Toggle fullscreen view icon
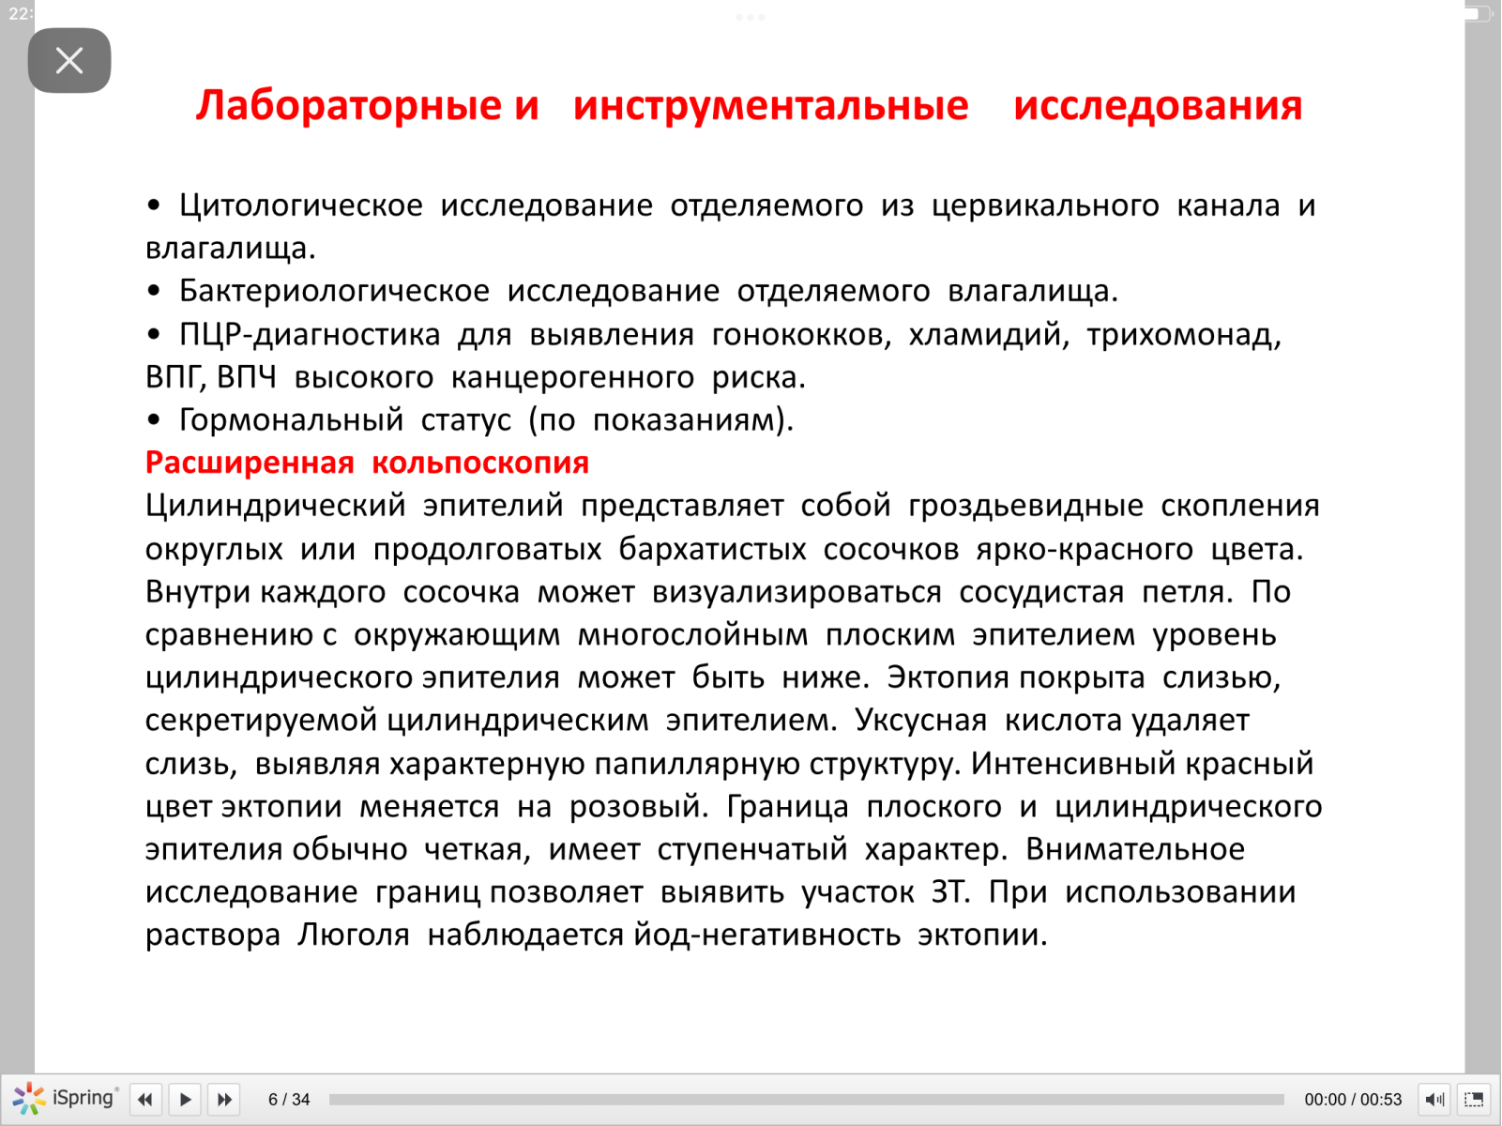The width and height of the screenshot is (1502, 1126). [x=1474, y=1099]
